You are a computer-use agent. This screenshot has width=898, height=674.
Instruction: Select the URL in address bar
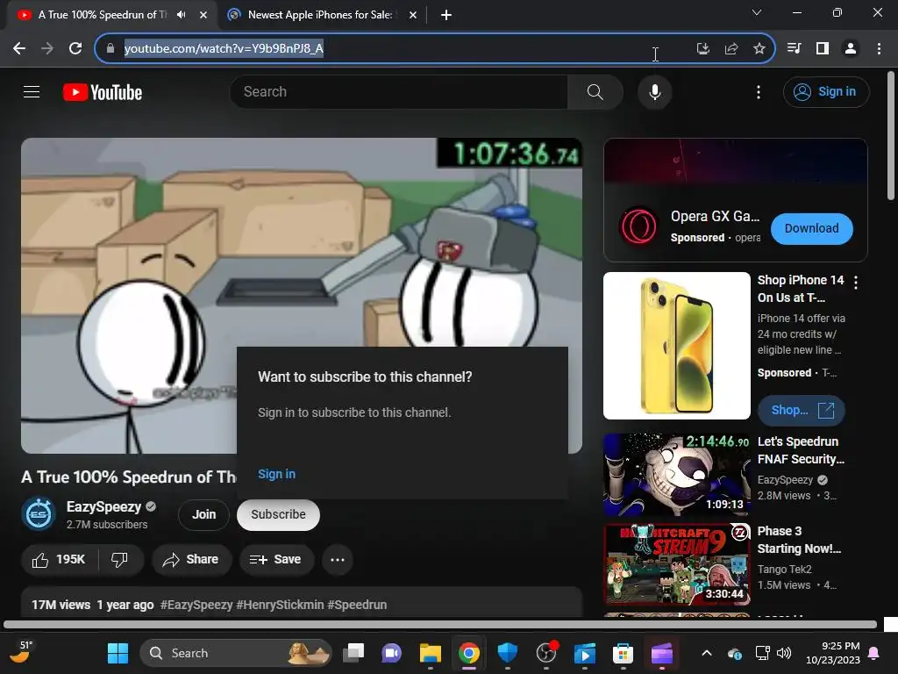pos(224,48)
